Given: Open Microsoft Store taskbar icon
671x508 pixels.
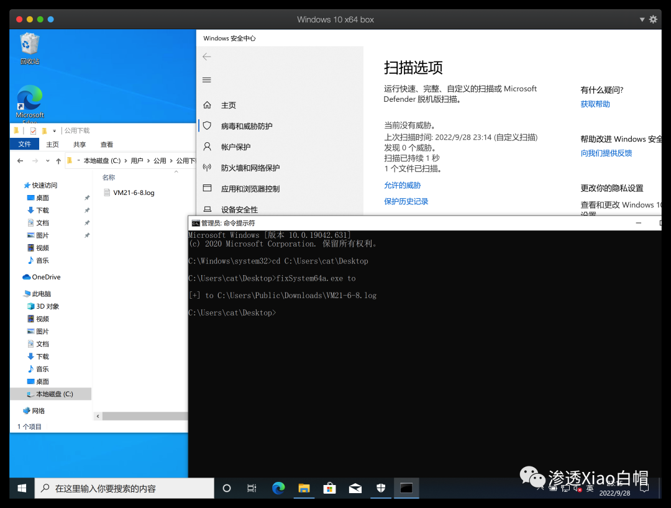Looking at the screenshot, I should [x=329, y=488].
